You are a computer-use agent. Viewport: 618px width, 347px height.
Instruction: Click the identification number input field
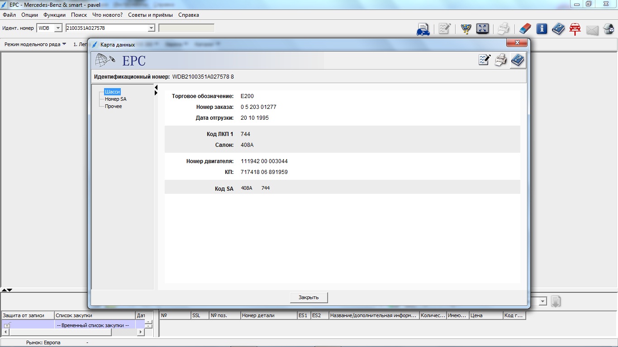pos(107,28)
